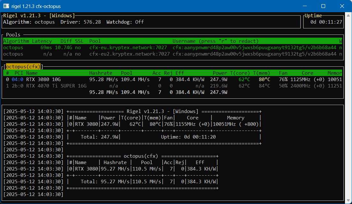Click the Uptime value 0d 00:11:27
Screen dimensions: 352x204
click(x=326, y=22)
